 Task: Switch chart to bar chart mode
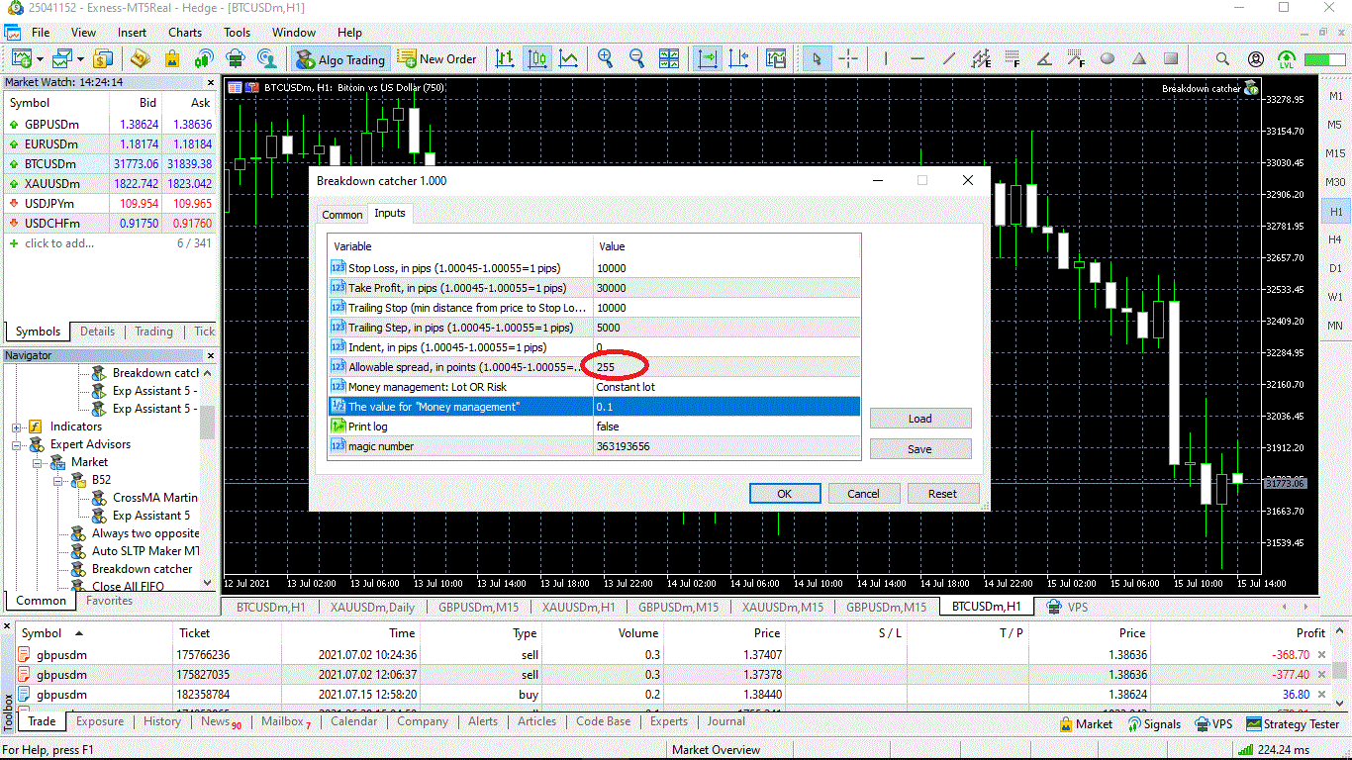tap(505, 58)
